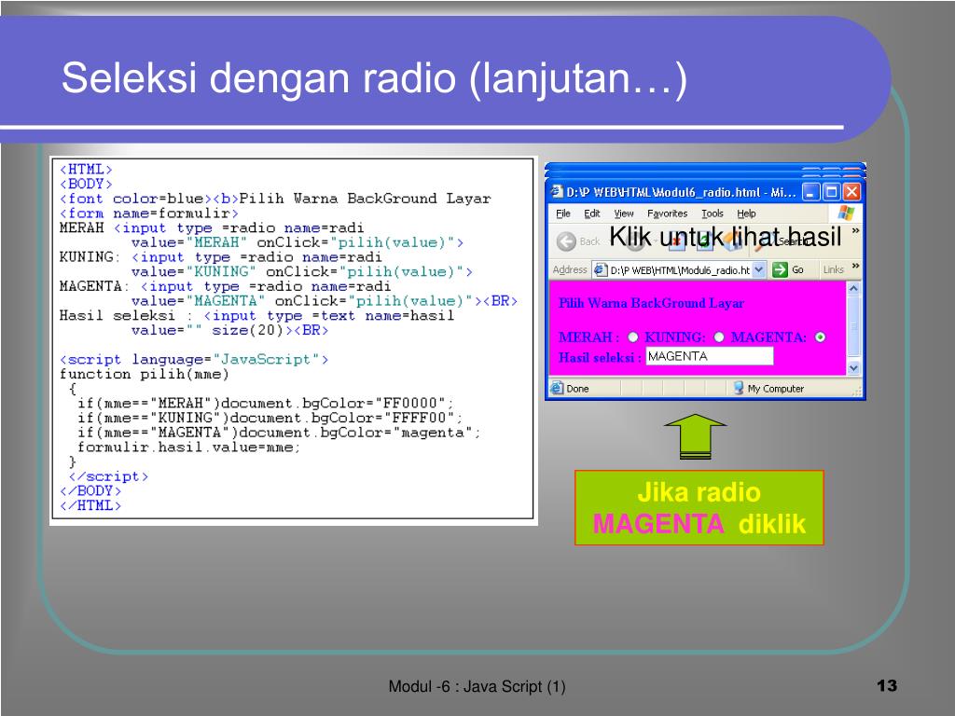Viewport: 955px width, 716px height.
Task: Click the My Computer status text
Action: tap(775, 389)
